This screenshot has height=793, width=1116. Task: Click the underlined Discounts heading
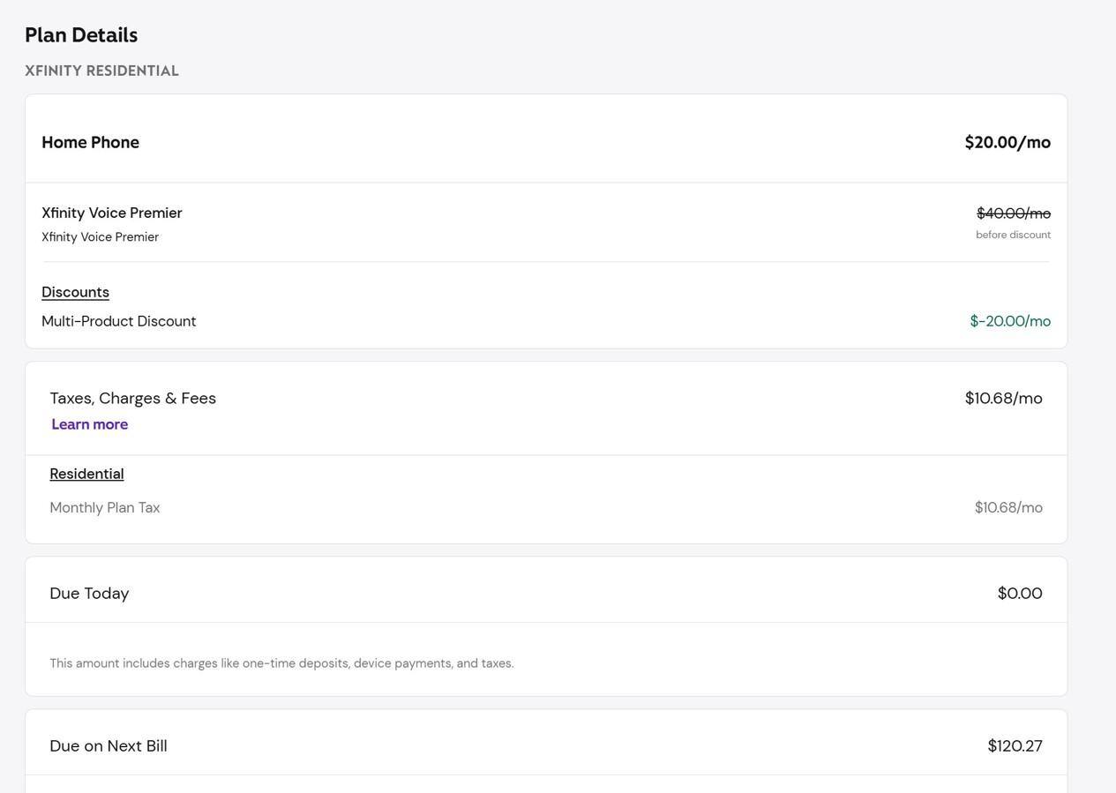[x=75, y=292]
